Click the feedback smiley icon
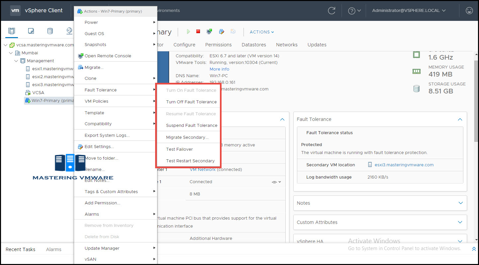 (x=469, y=11)
